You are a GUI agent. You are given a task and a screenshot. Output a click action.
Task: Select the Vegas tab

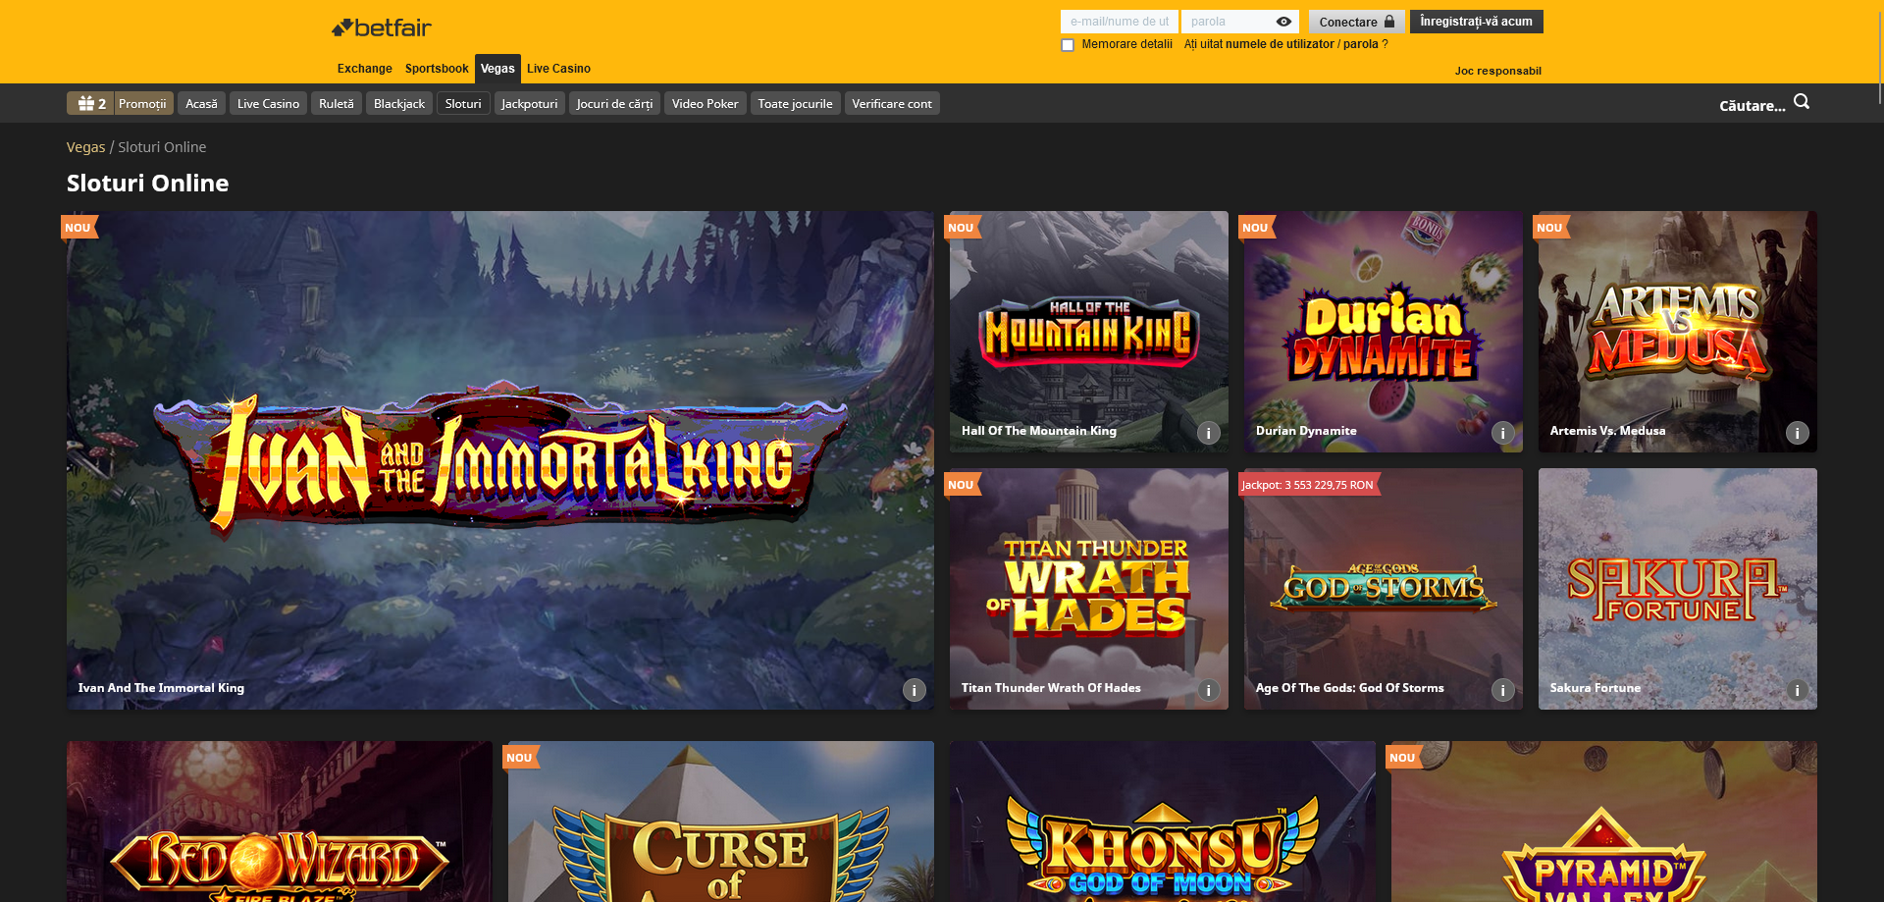(497, 69)
